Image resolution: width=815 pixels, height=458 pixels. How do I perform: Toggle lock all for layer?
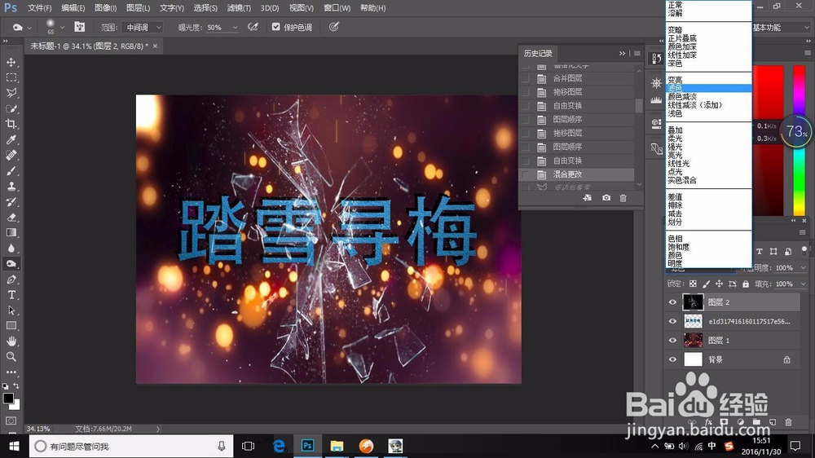[x=746, y=284]
